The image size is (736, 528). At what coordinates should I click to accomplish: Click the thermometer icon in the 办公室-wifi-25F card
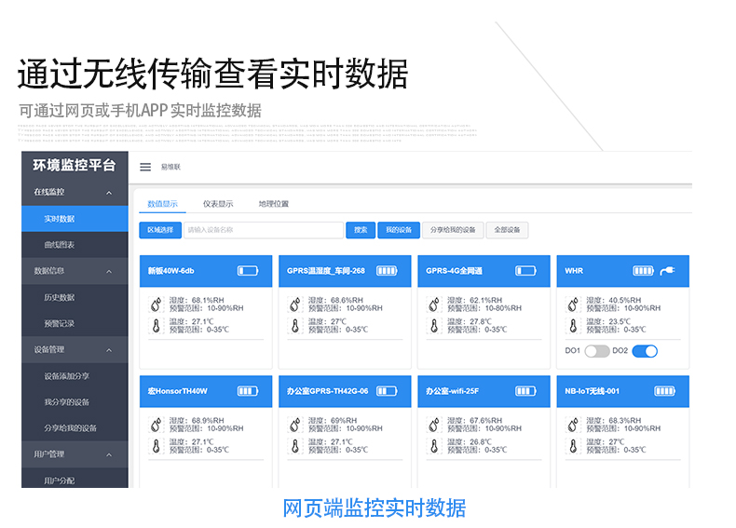[x=433, y=445]
